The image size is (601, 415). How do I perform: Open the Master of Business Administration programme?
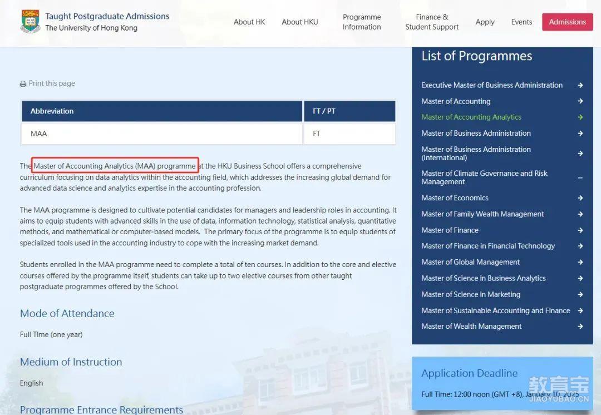pyautogui.click(x=476, y=134)
